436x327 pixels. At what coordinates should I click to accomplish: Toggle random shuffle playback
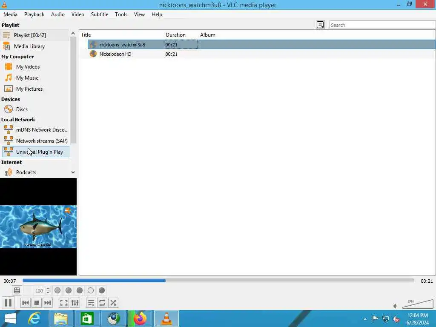pyautogui.click(x=113, y=303)
